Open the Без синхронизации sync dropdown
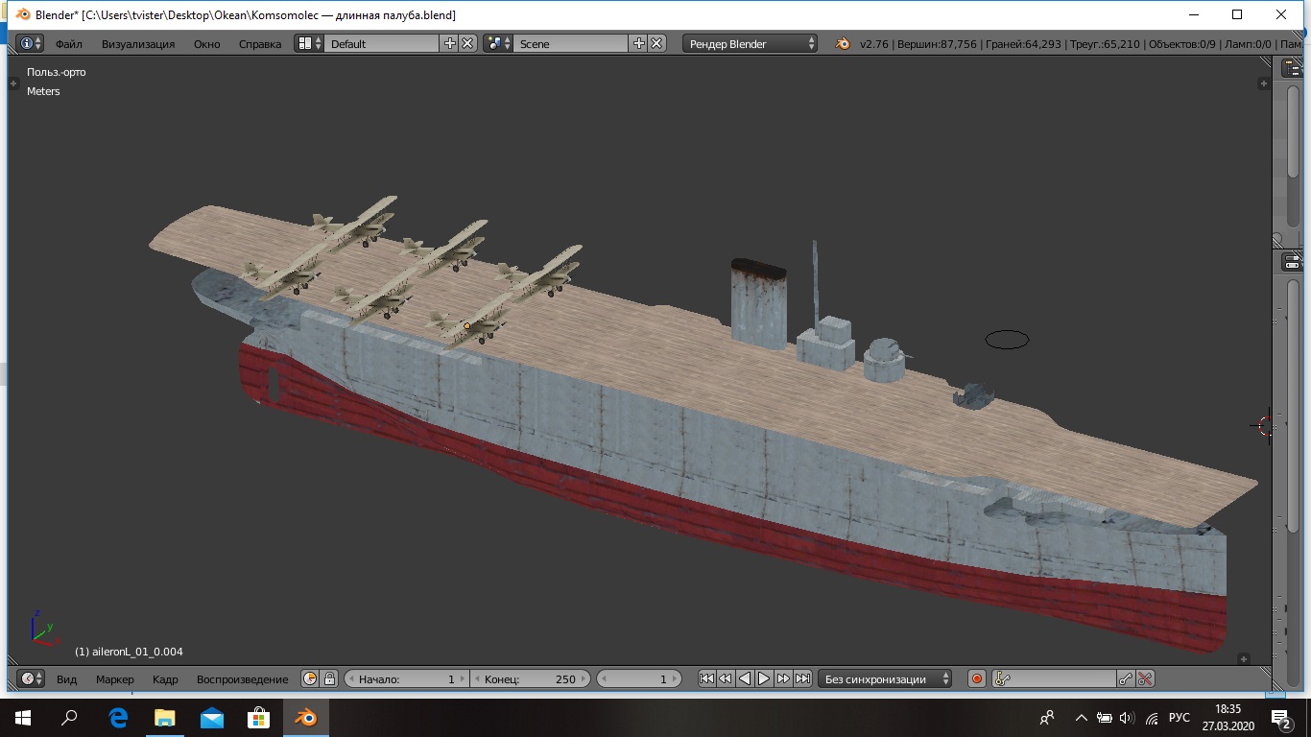Screen dimensions: 1311x737 [x=885, y=678]
